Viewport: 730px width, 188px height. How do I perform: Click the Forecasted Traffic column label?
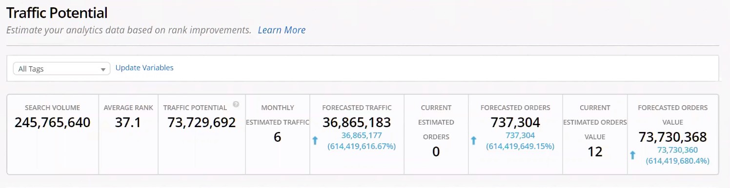(x=357, y=108)
